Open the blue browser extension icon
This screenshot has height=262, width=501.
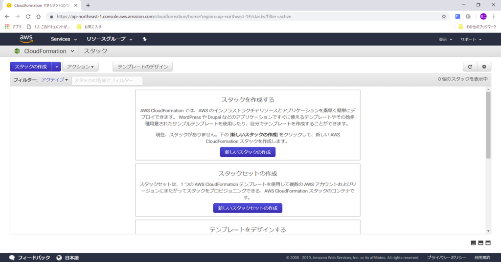click(x=457, y=16)
